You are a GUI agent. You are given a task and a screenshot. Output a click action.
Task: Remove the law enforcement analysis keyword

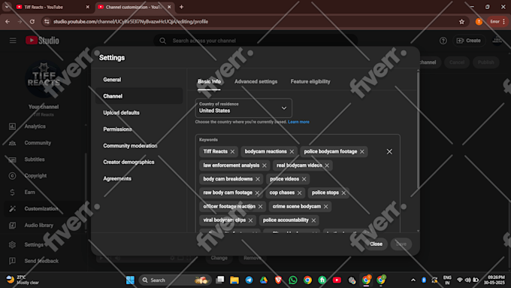[265, 165]
